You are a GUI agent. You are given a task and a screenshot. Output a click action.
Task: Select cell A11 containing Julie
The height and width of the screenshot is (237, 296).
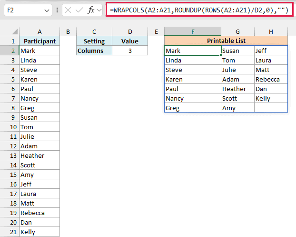tap(39, 136)
